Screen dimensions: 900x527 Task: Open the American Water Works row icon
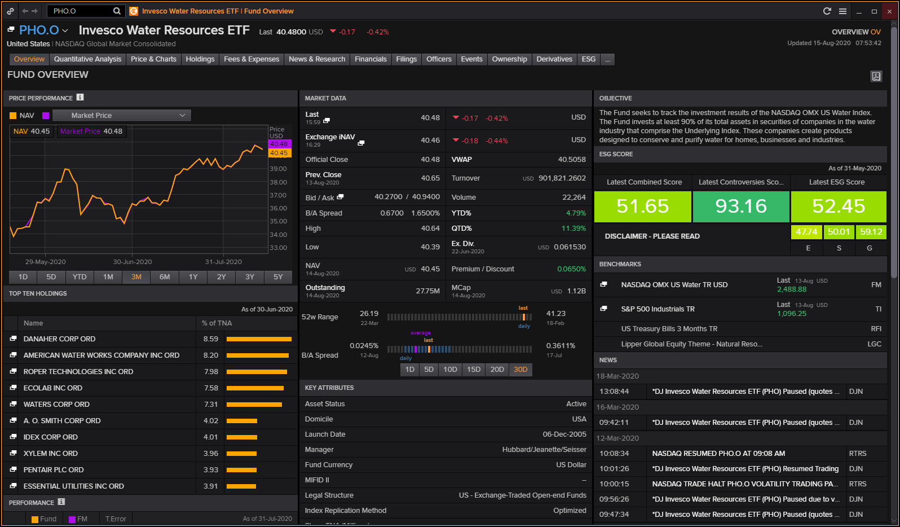pyautogui.click(x=13, y=355)
